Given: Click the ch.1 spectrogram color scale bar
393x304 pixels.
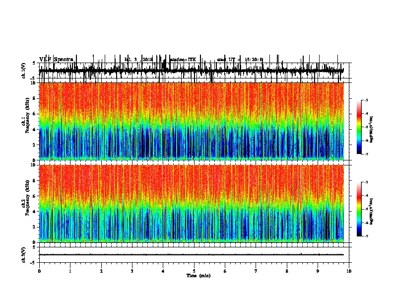Looking at the screenshot, I should point(359,127).
